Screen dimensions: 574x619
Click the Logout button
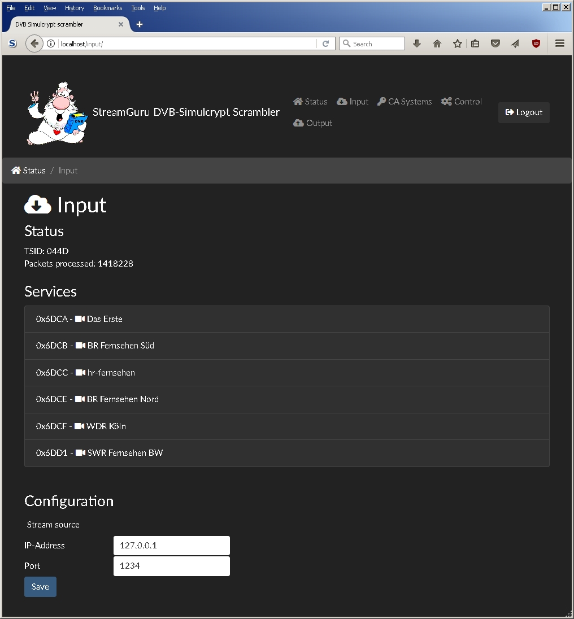coord(524,112)
